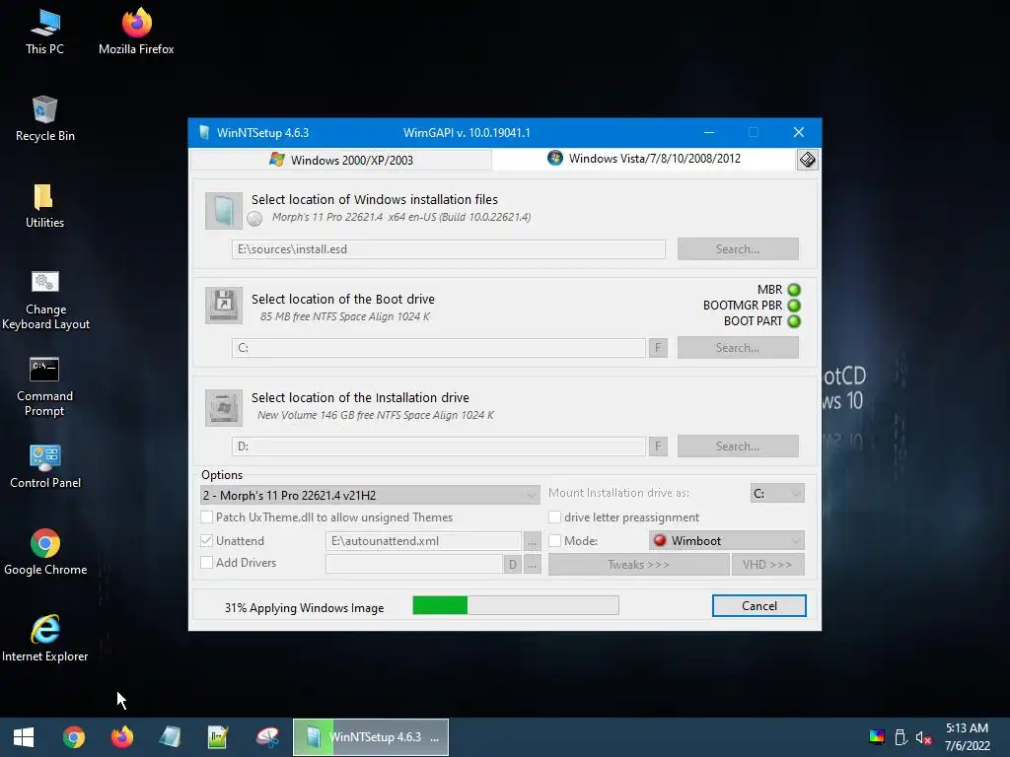Click the MBR green status light
This screenshot has height=757, width=1010.
[x=794, y=290]
